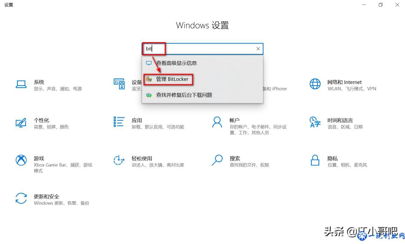Select 管理 BitLocker search suggestion
Viewport: 405px width, 244px height.
[202, 79]
